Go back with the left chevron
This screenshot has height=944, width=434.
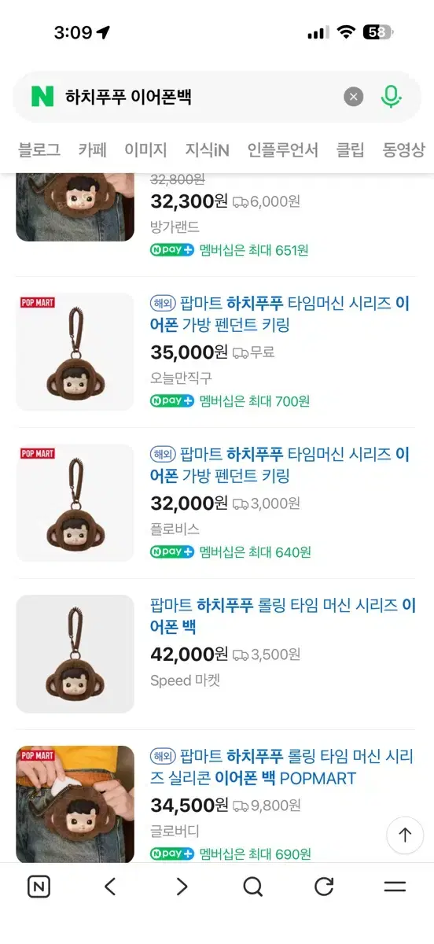click(110, 887)
